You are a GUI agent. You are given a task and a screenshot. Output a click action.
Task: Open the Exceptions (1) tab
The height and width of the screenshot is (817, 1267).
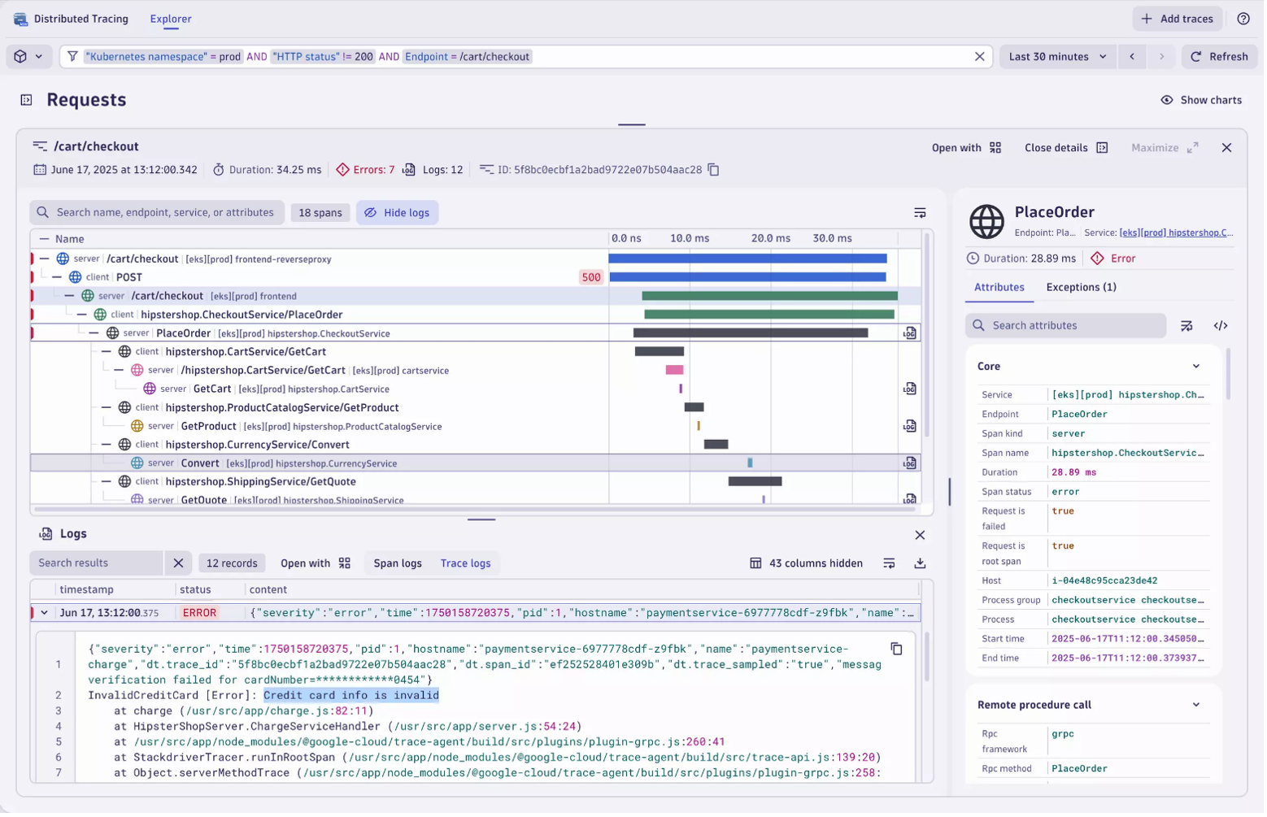click(1084, 288)
